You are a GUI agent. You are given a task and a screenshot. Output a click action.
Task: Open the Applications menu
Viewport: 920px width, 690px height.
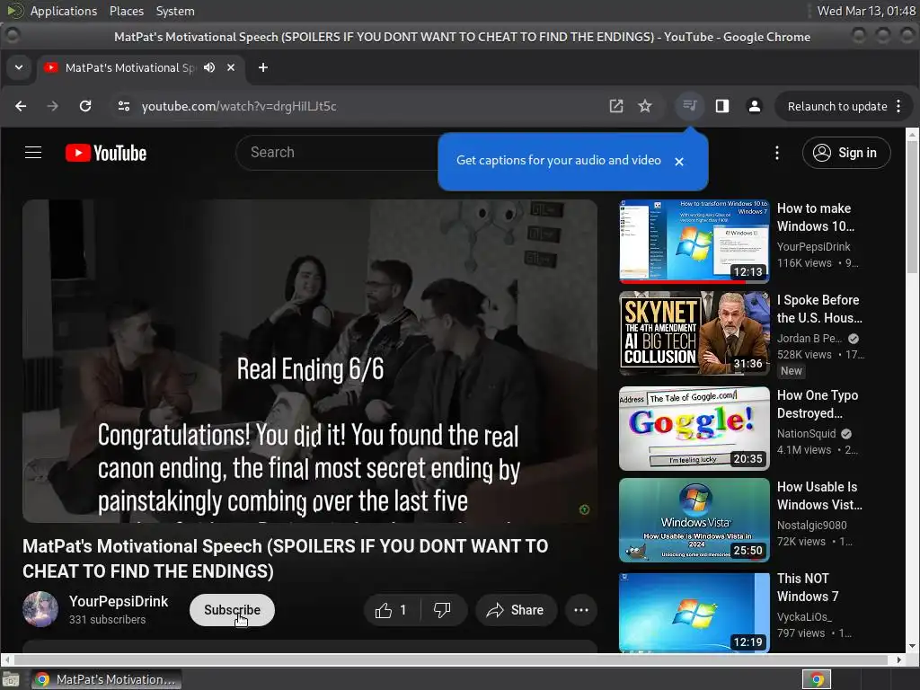[64, 11]
